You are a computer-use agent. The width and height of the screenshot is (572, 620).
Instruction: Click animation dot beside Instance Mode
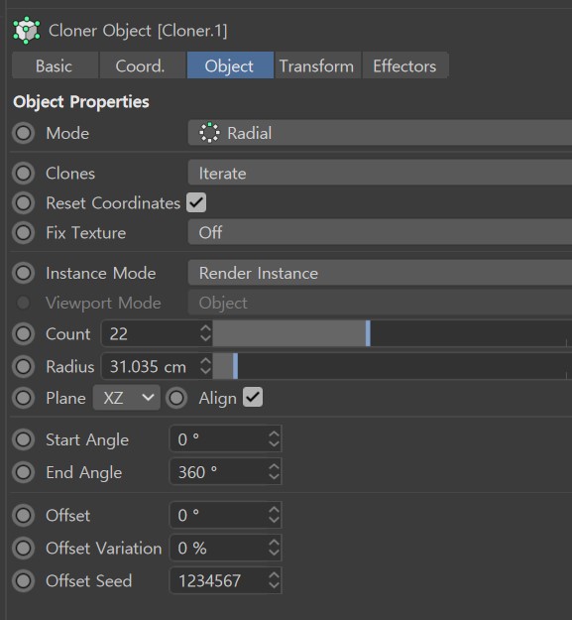pos(24,273)
